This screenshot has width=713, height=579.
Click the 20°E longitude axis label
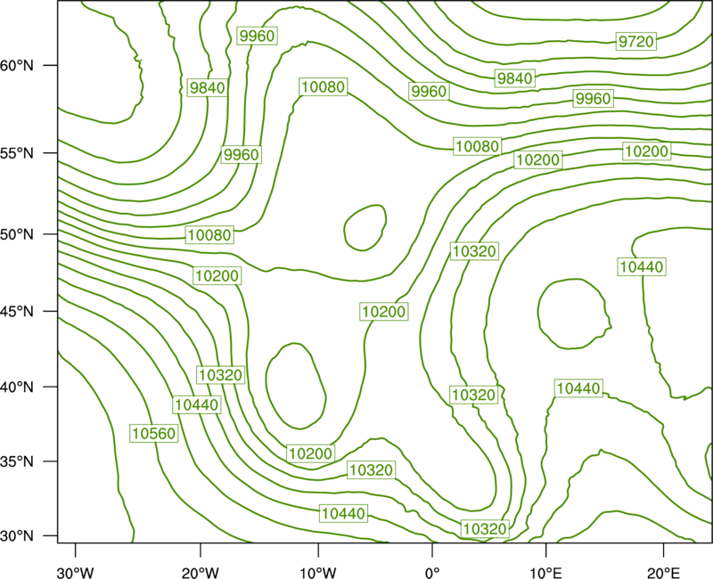[663, 573]
